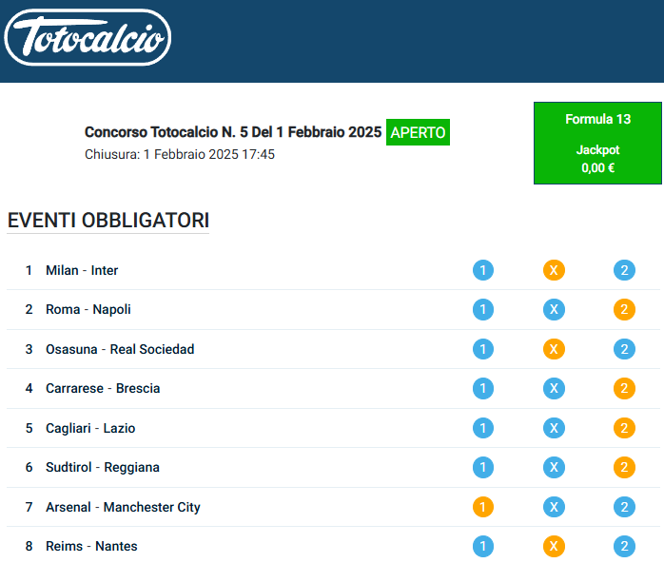Image resolution: width=664 pixels, height=563 pixels.
Task: Pick outcome 2 for Roma - Napoli
Action: (x=624, y=309)
